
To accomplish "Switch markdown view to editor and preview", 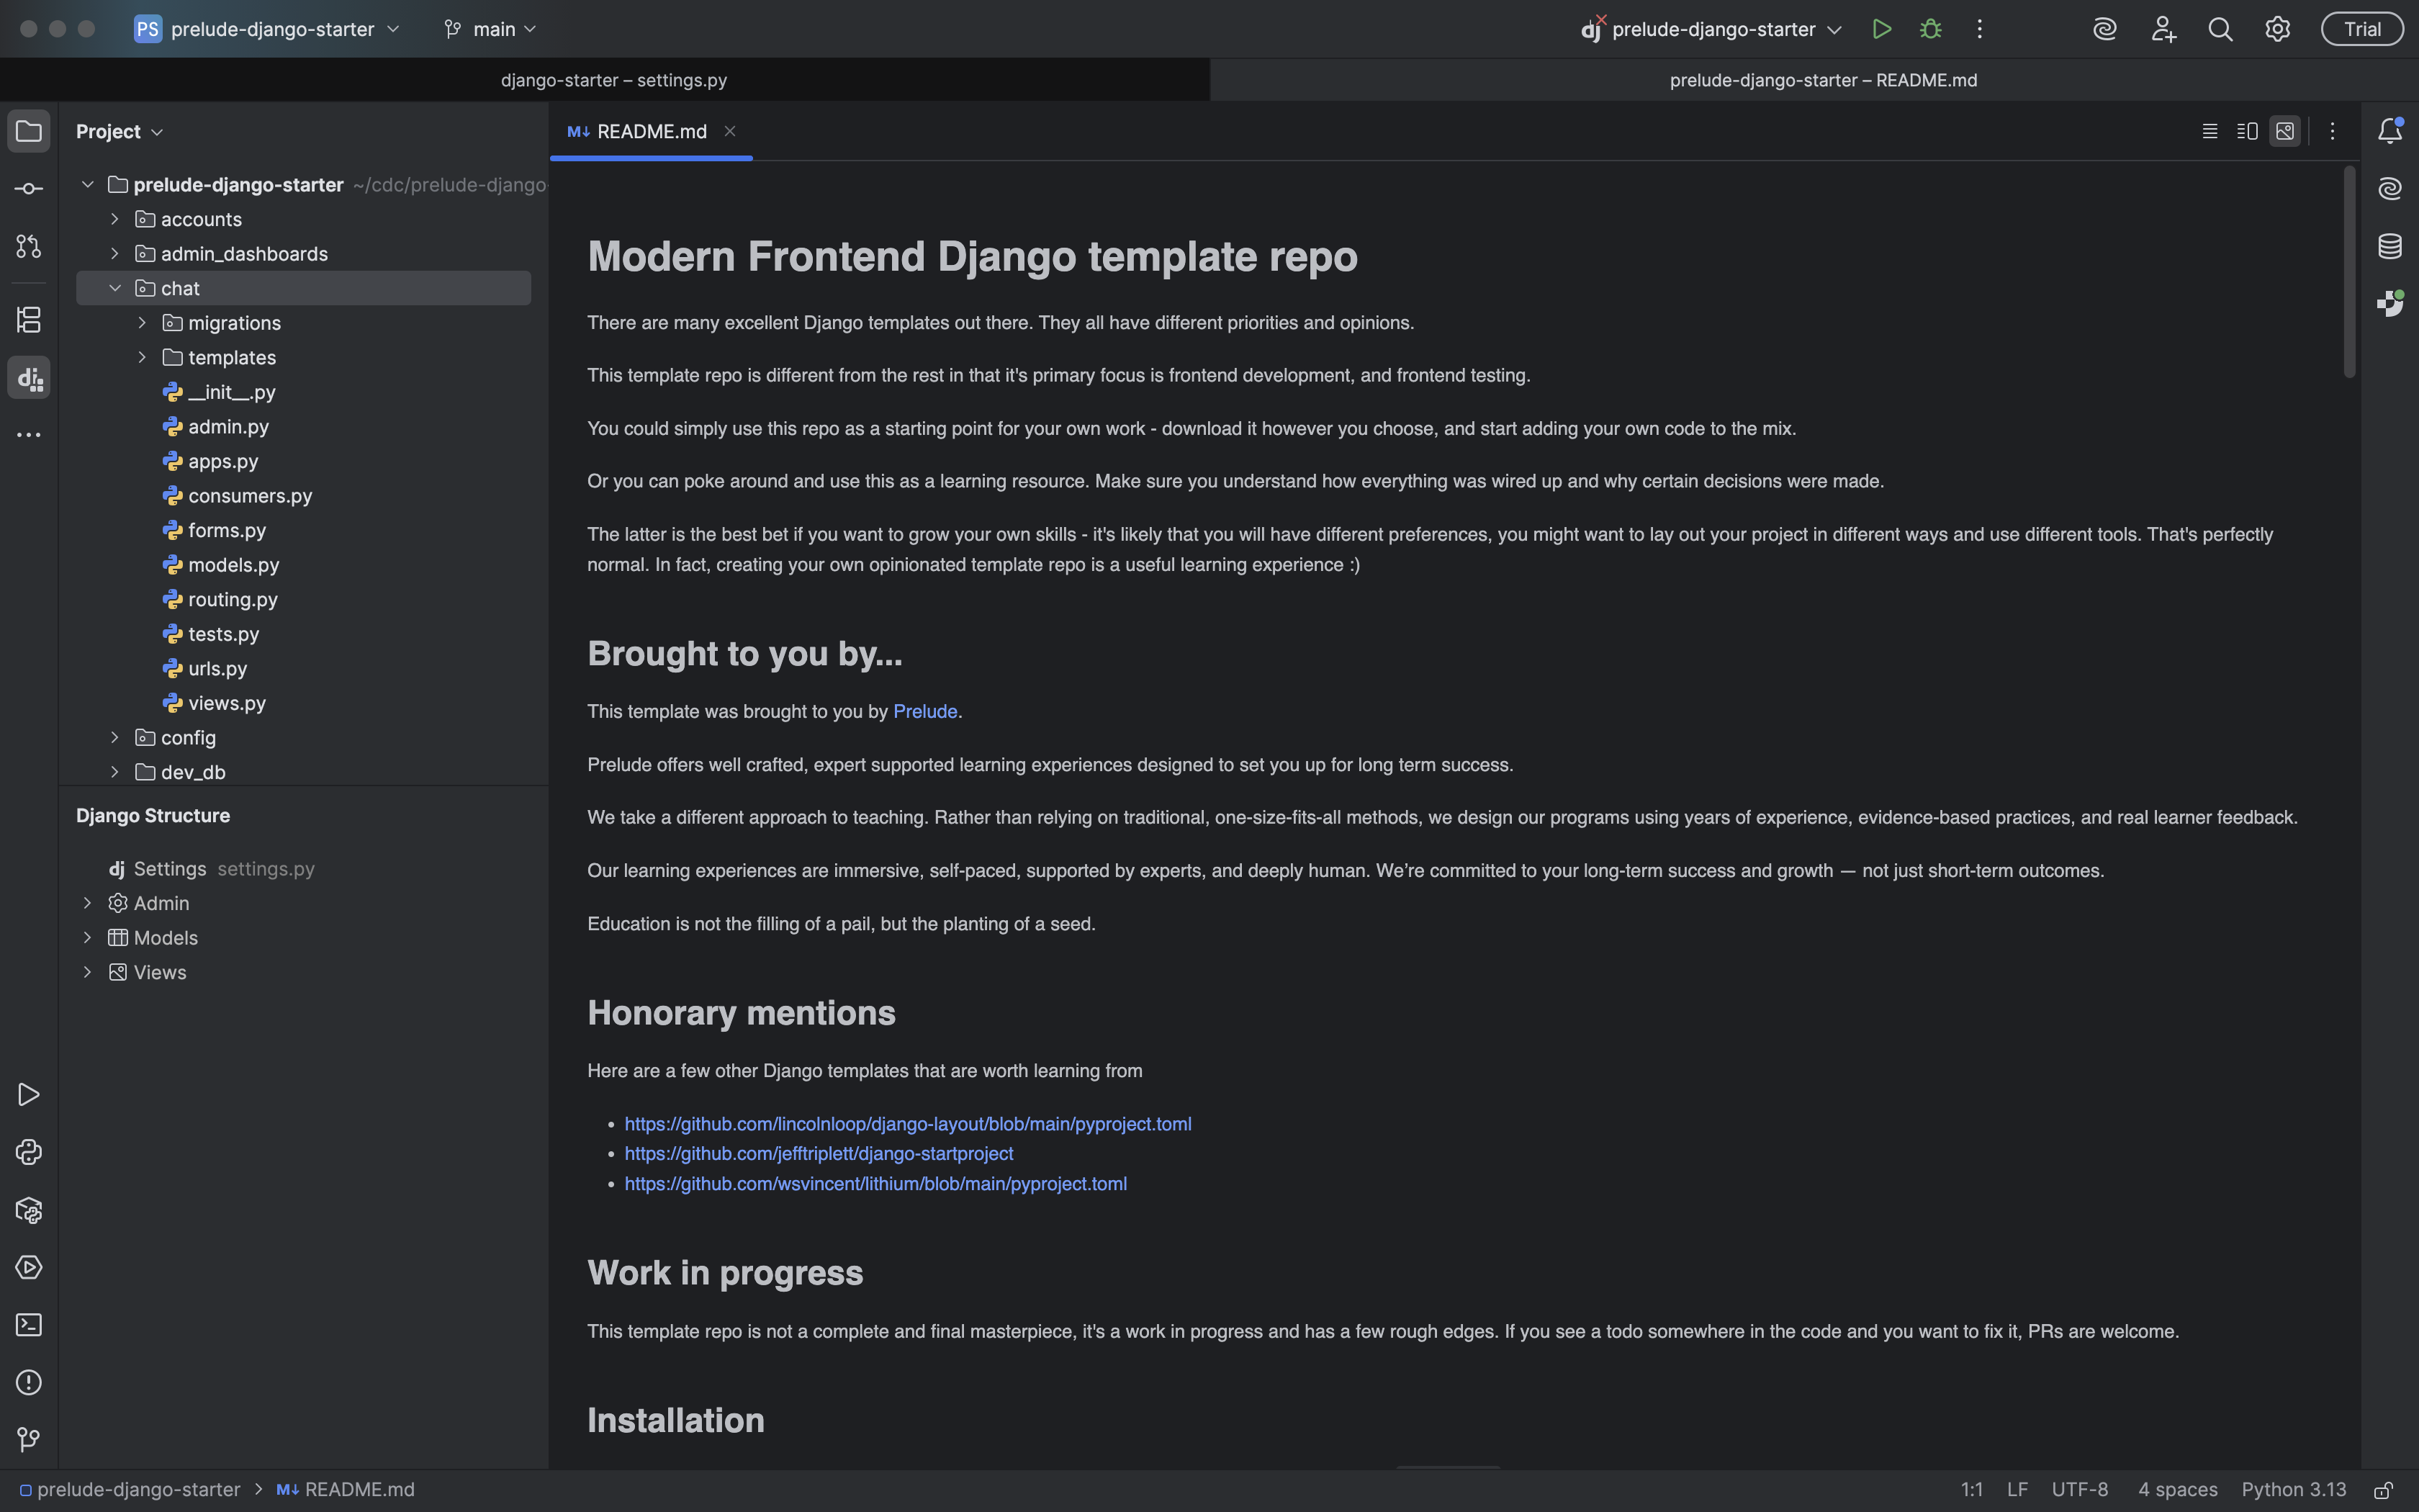I will (2247, 131).
